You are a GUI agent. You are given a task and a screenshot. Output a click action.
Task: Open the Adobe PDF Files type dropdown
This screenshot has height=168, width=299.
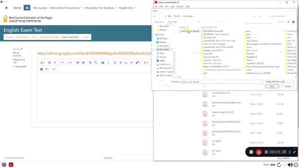[279, 82]
